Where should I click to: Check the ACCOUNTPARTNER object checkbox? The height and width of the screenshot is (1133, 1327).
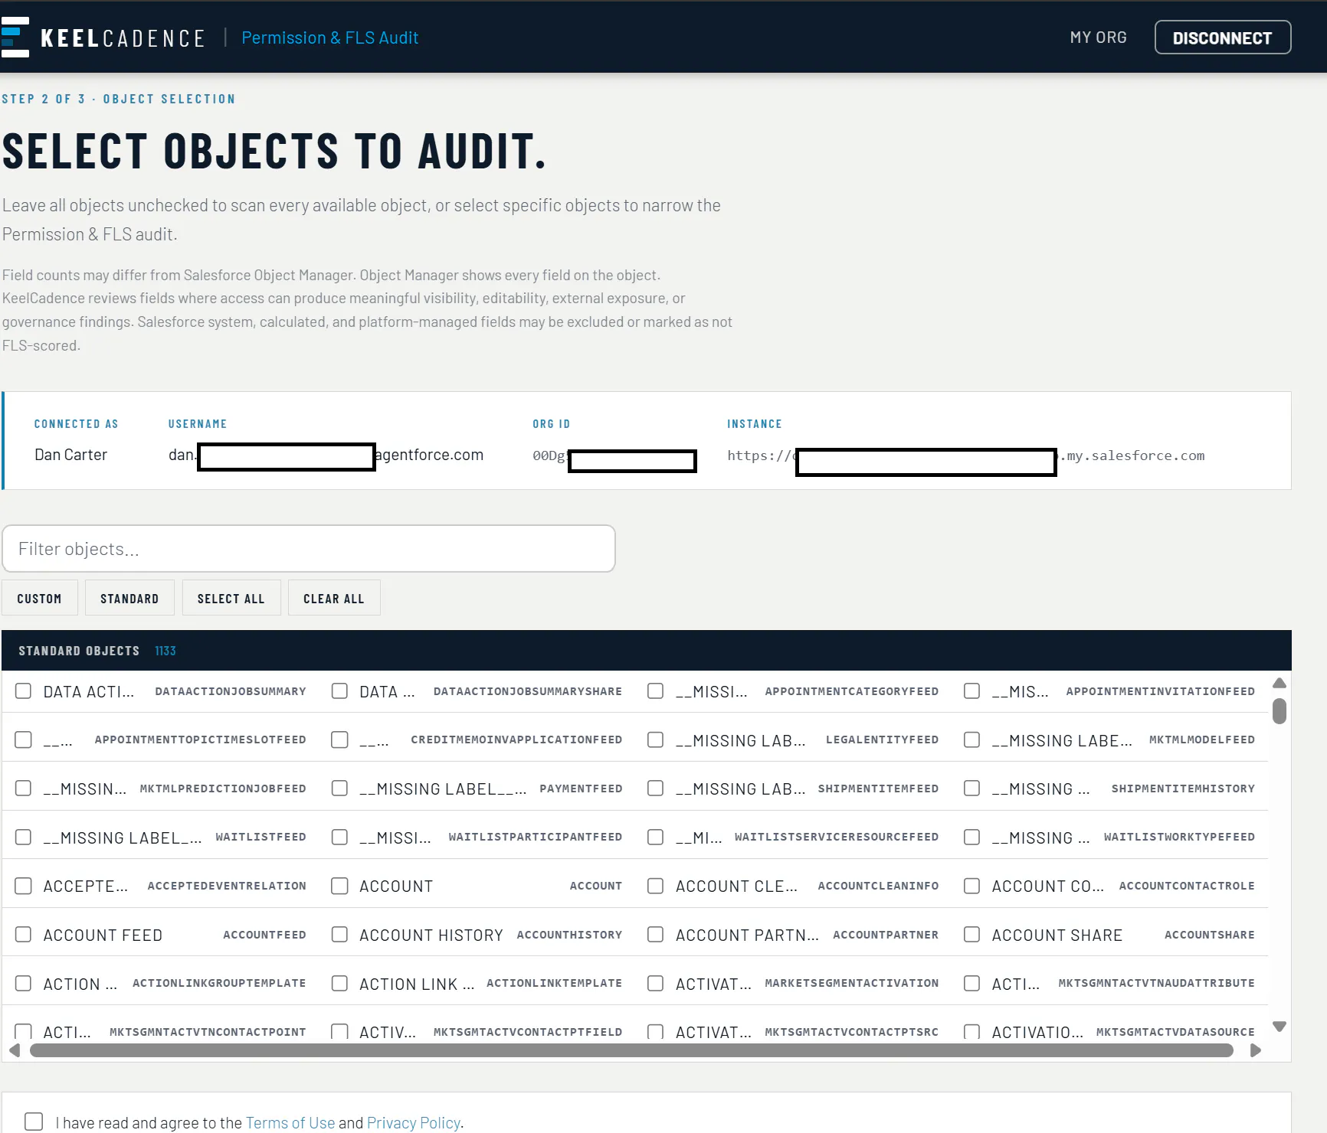pyautogui.click(x=656, y=935)
